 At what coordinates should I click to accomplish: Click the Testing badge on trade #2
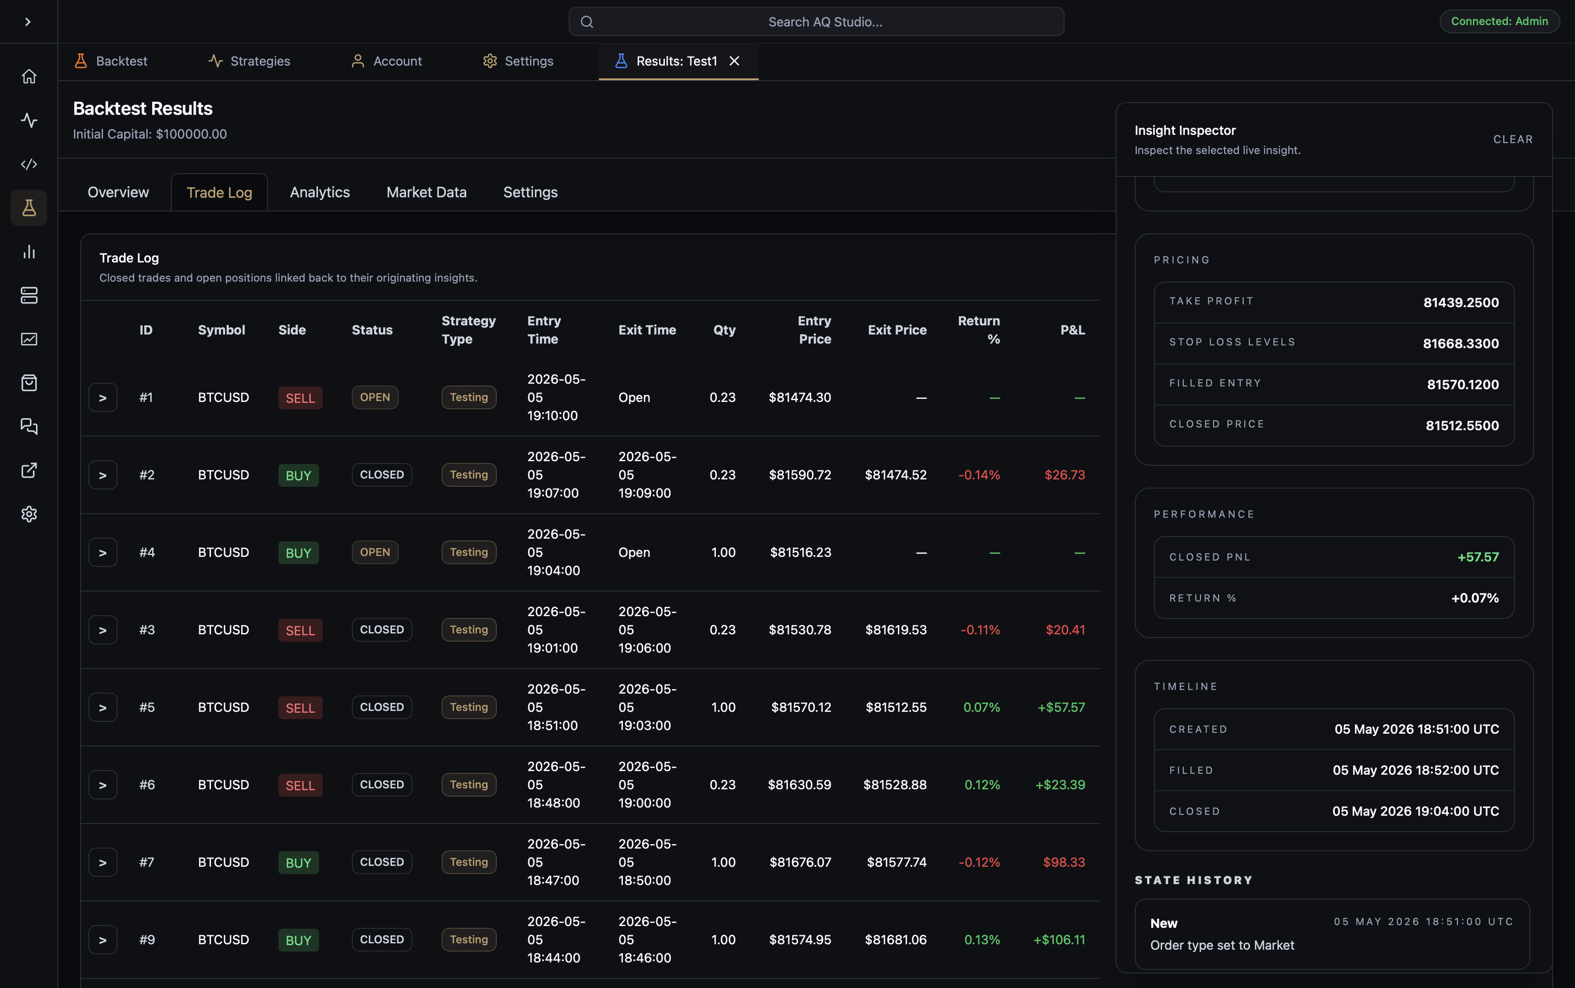(468, 475)
